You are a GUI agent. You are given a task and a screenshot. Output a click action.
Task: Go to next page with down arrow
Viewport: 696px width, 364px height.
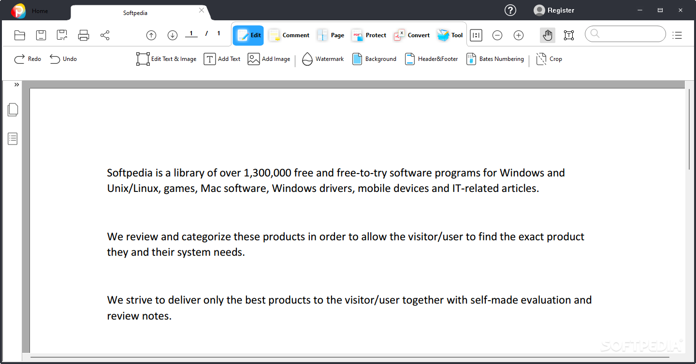tap(173, 35)
